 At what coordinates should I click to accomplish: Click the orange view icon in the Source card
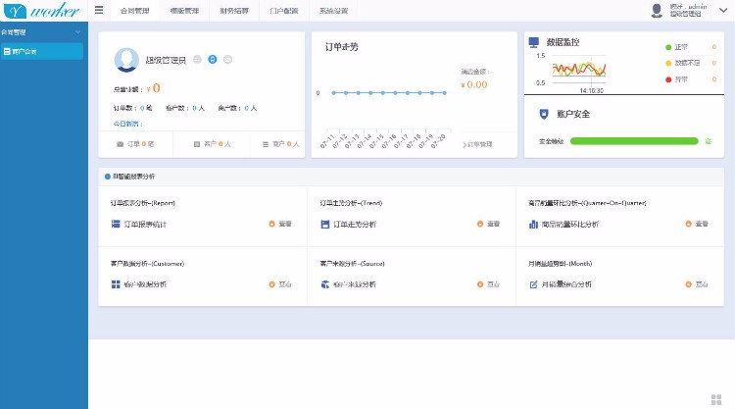[480, 284]
